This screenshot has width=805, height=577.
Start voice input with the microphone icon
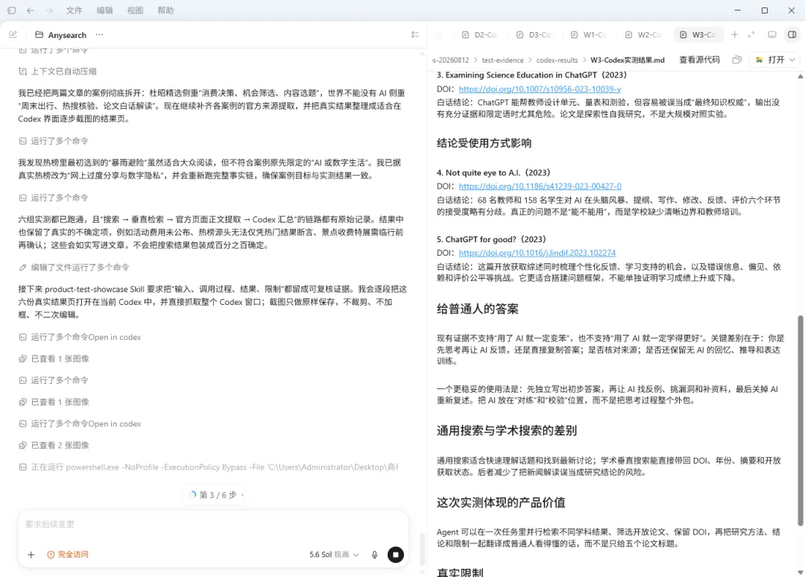pos(375,555)
